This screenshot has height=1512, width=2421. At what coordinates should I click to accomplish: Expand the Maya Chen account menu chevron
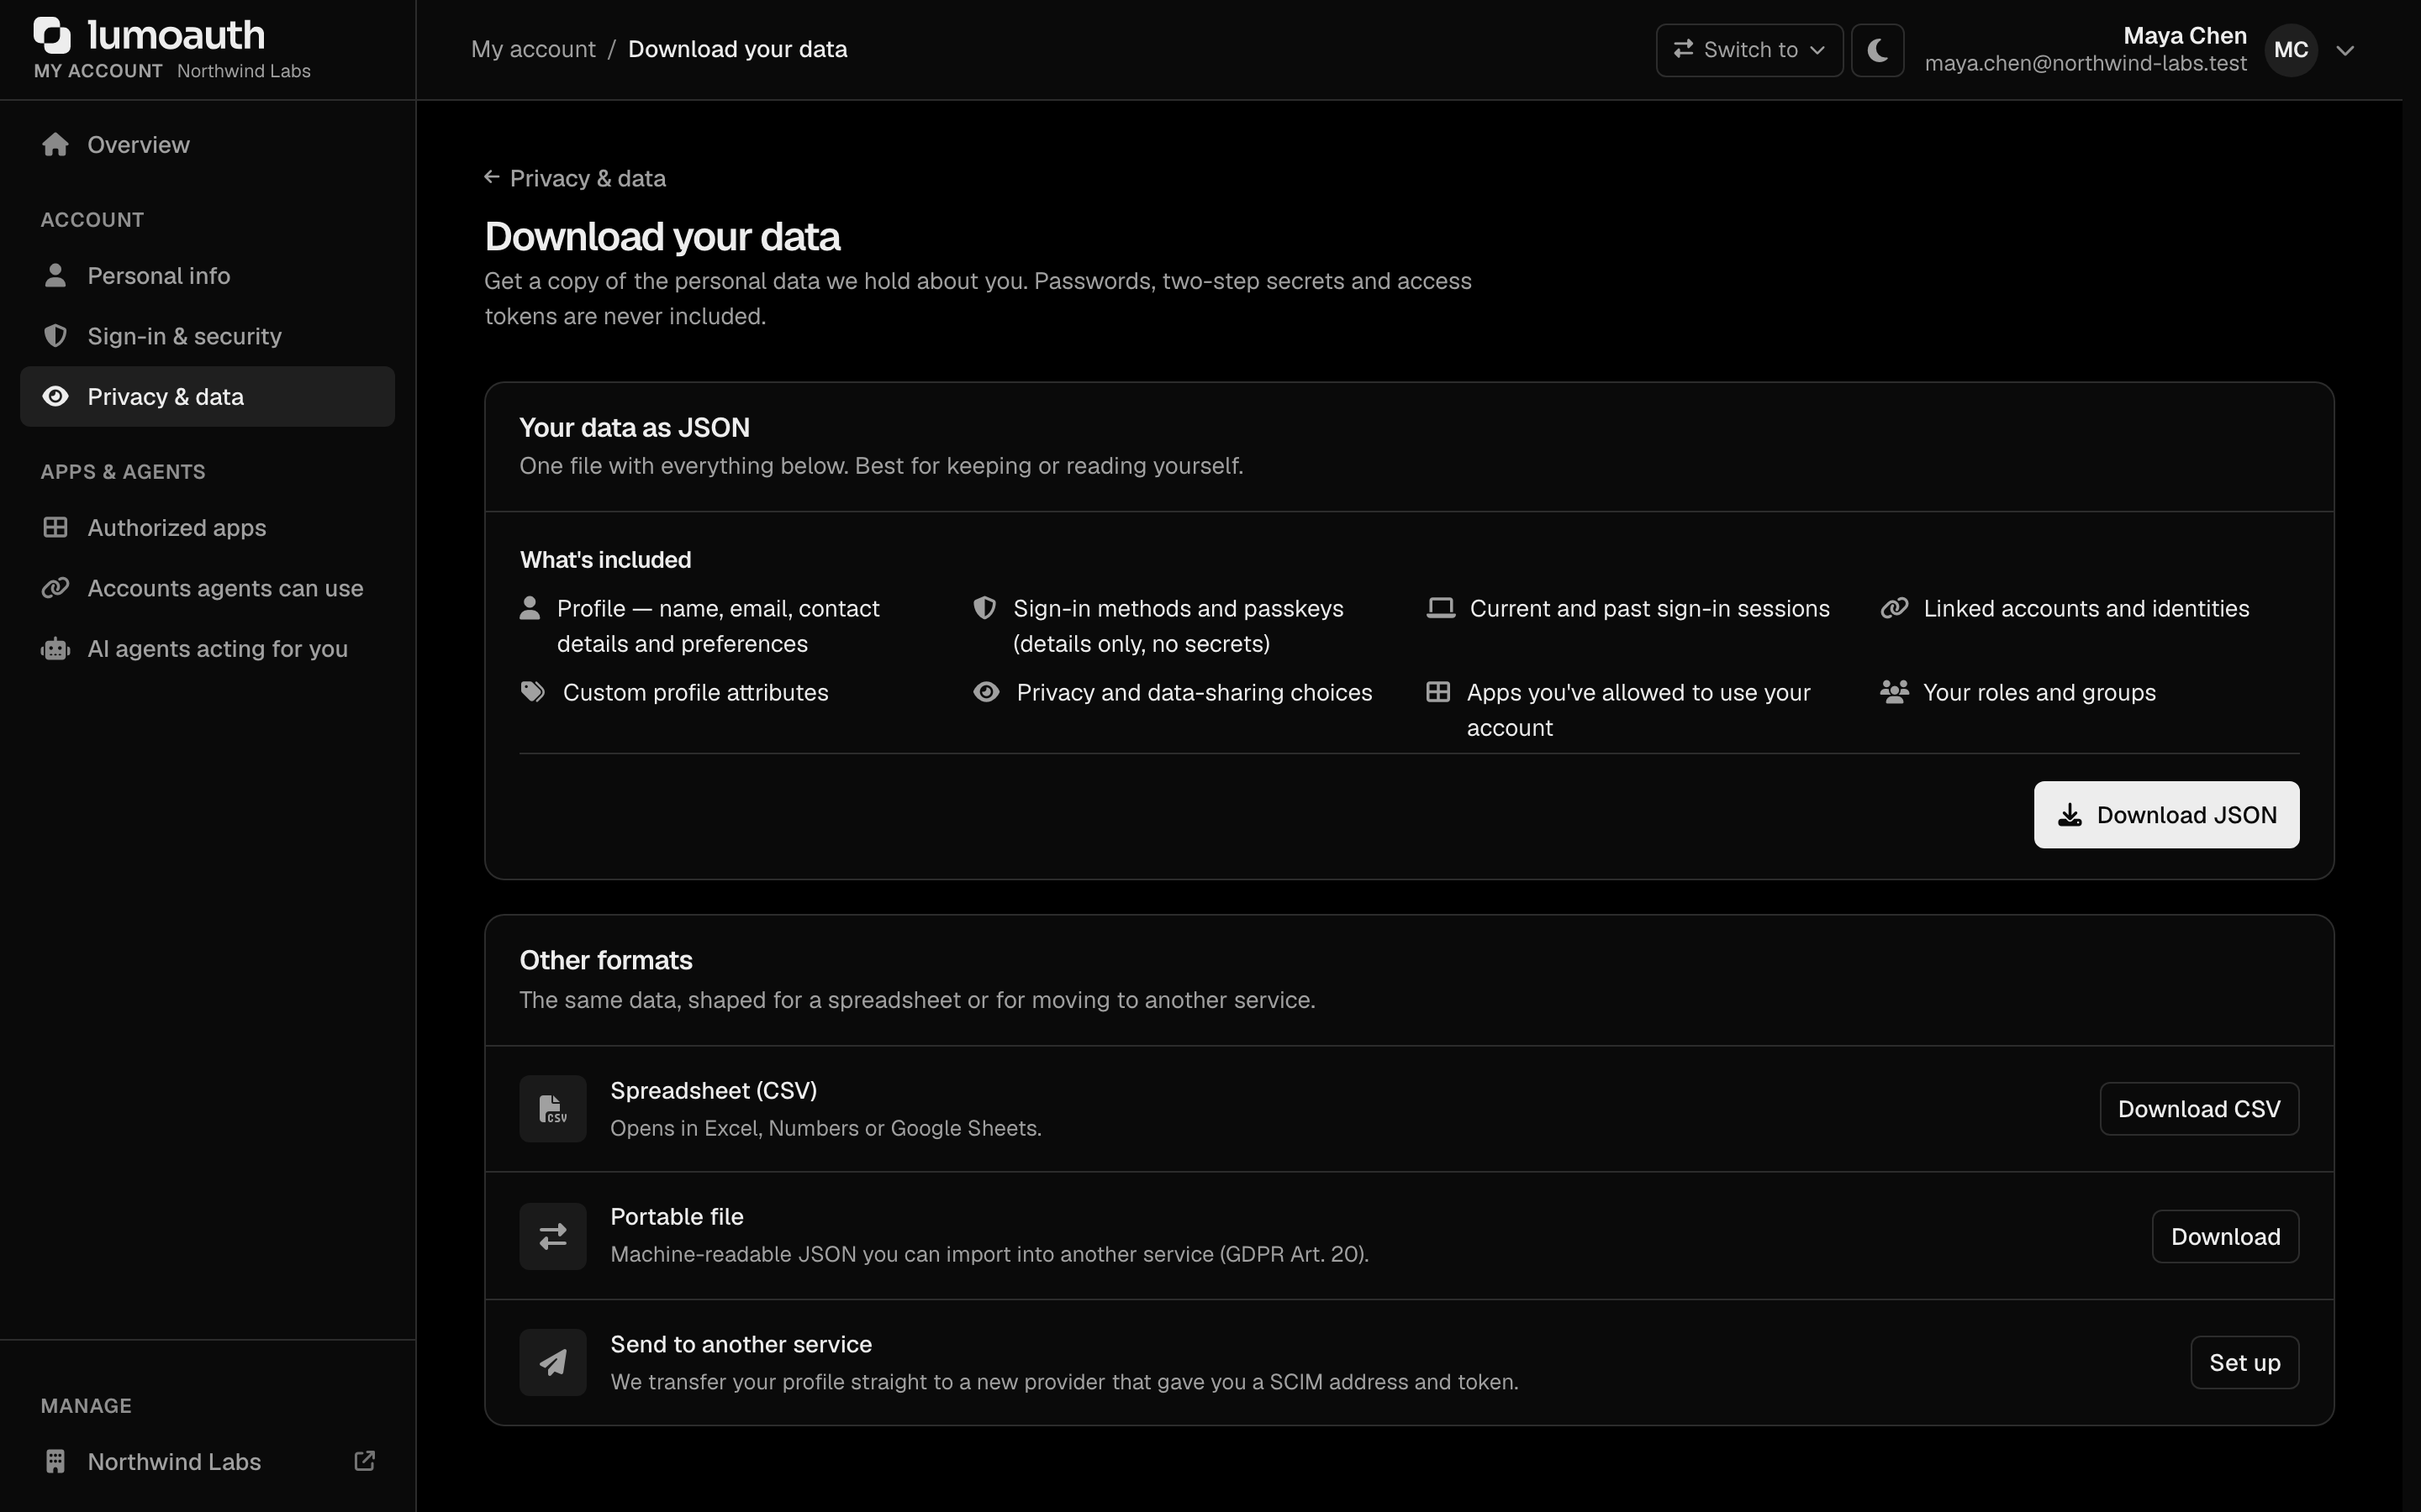[x=2345, y=50]
